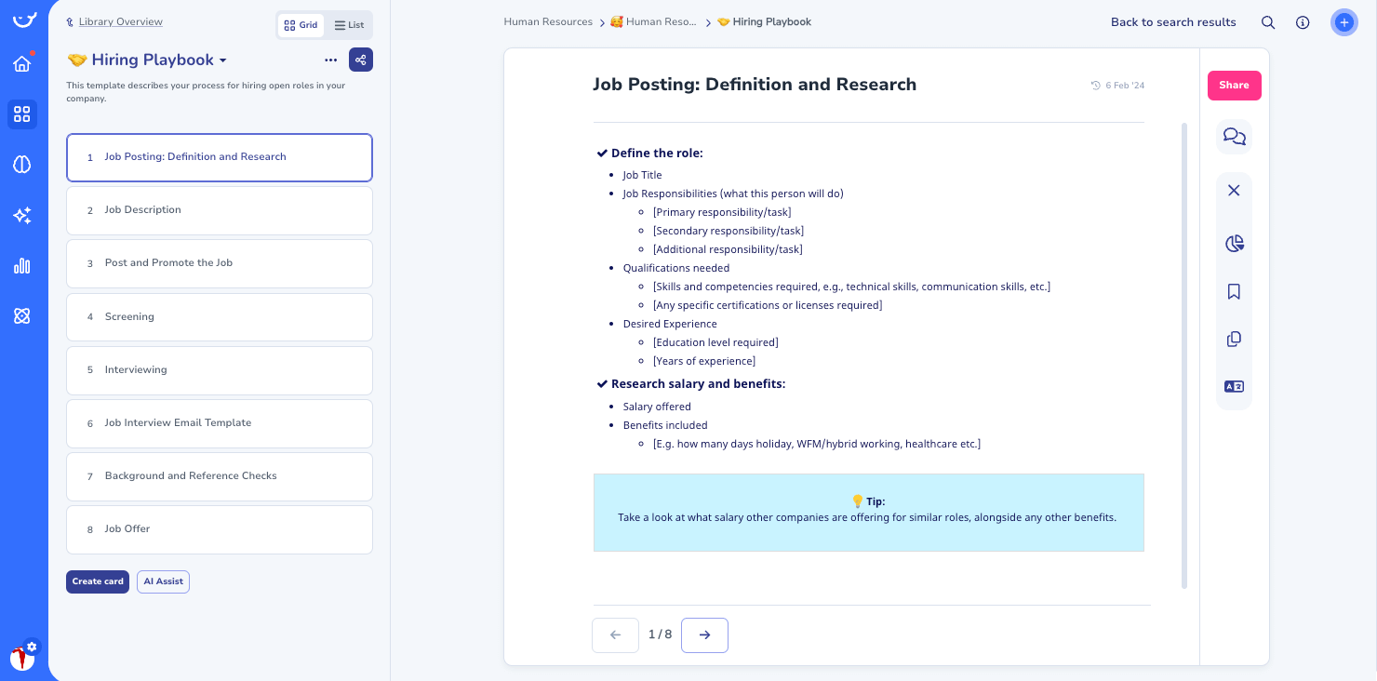This screenshot has height=681, width=1377.
Task: Open the info panel top right
Action: 1303,22
